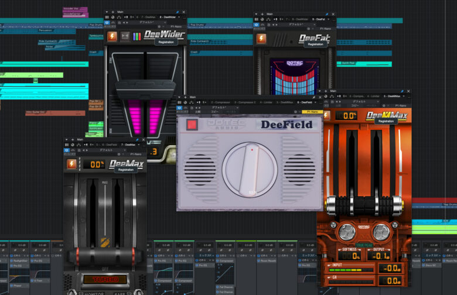457x295 pixels.
Task: Toggle the blue bypass button in DeeWider header
Action: point(107,23)
